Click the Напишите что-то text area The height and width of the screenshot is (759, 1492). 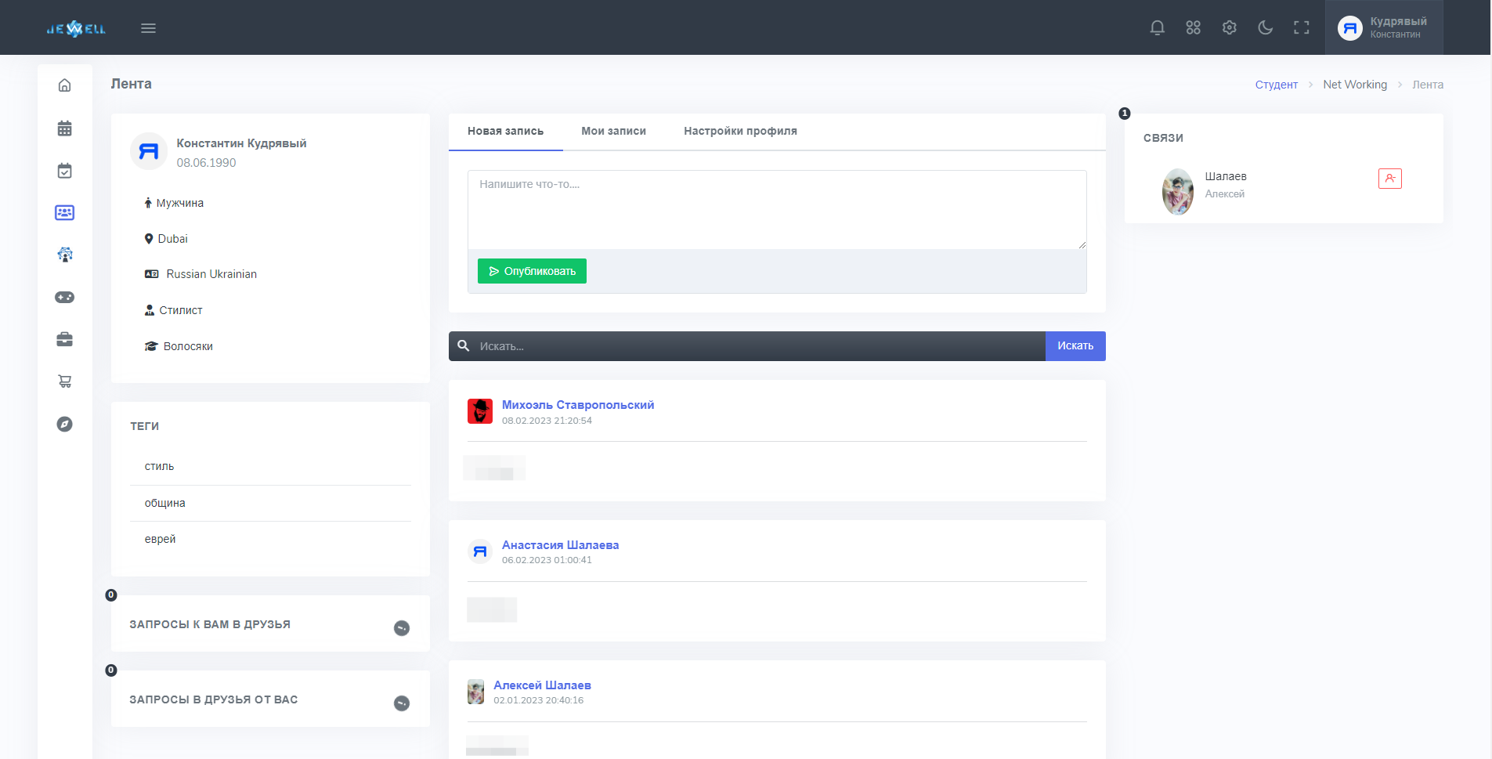tap(776, 209)
